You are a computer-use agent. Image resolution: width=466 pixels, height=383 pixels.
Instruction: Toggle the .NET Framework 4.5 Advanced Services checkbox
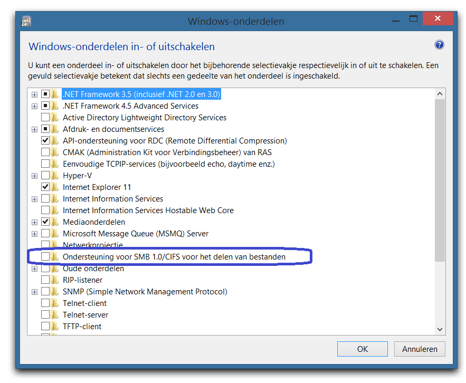tap(45, 106)
